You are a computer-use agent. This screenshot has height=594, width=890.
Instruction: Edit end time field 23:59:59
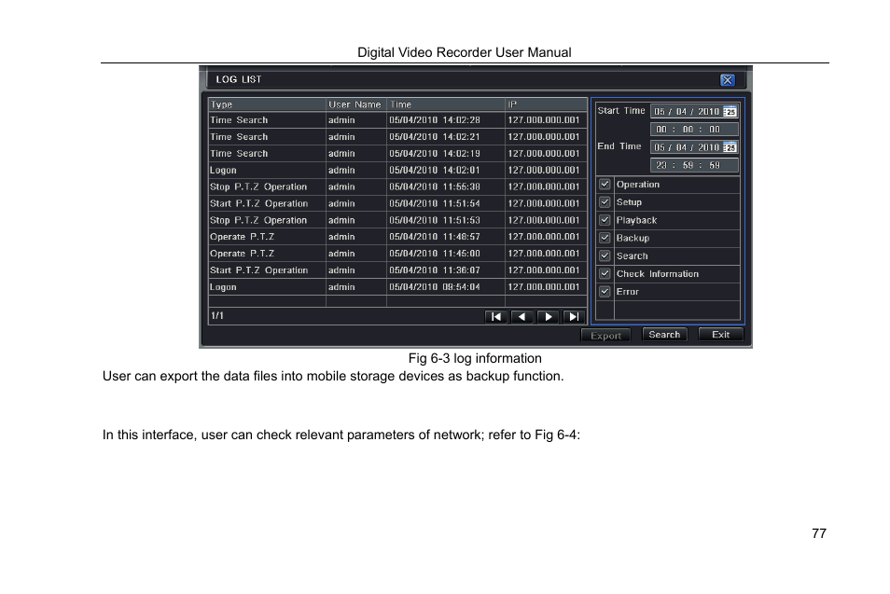694,165
